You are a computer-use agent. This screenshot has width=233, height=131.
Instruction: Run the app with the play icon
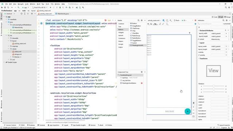point(51,7)
